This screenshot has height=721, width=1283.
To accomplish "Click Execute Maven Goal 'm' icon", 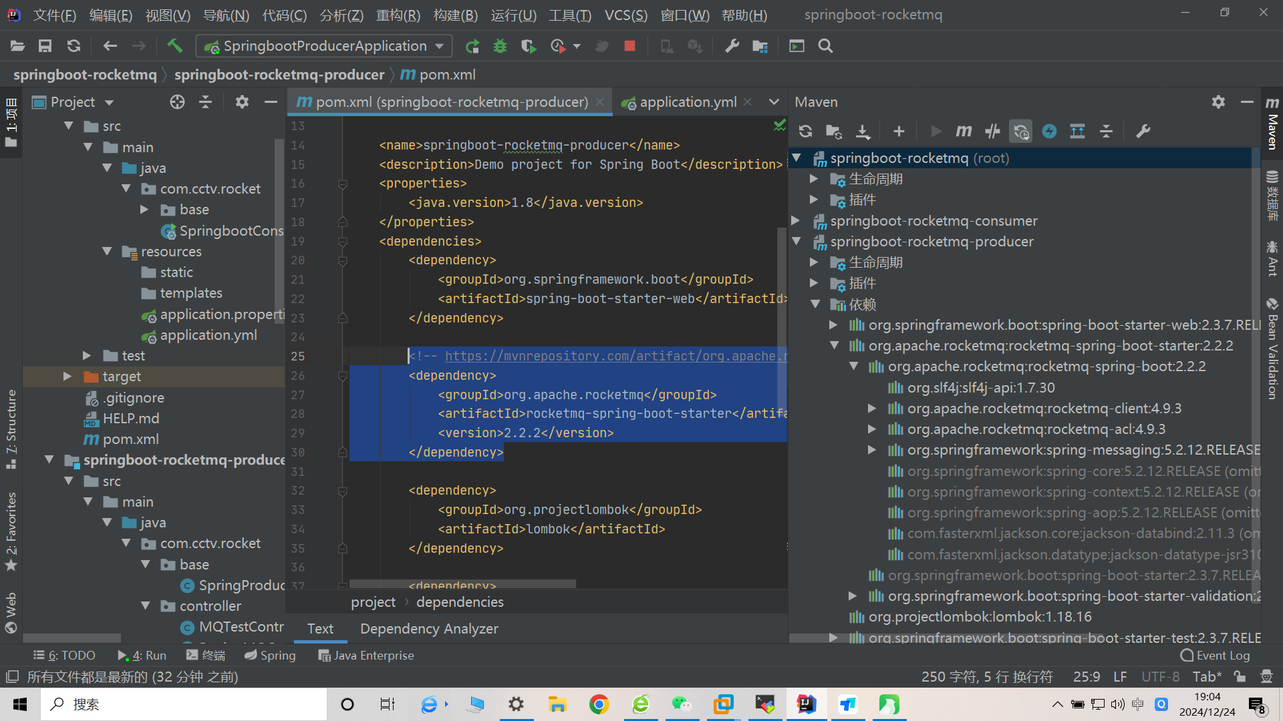I will 964,132.
